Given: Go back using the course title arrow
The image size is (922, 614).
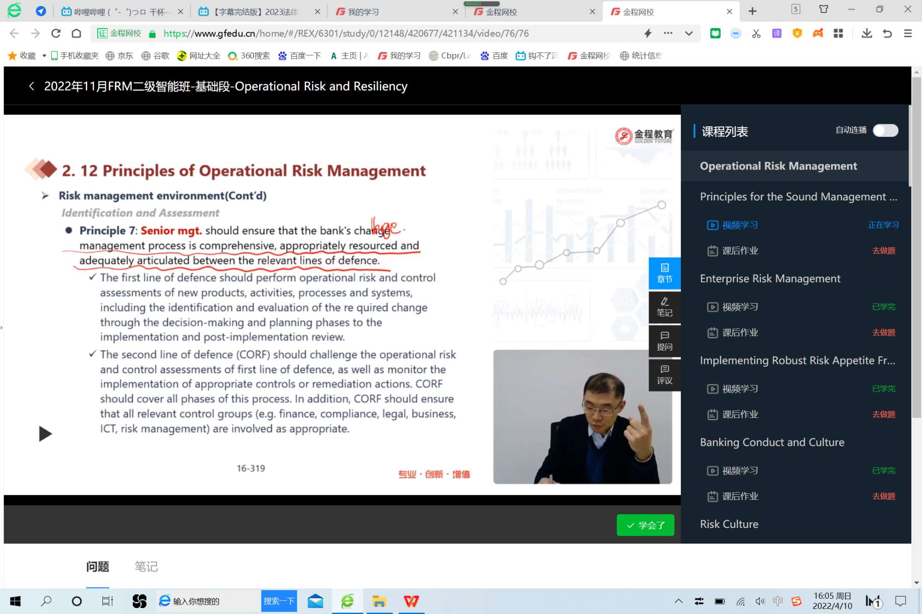Looking at the screenshot, I should pyautogui.click(x=31, y=86).
